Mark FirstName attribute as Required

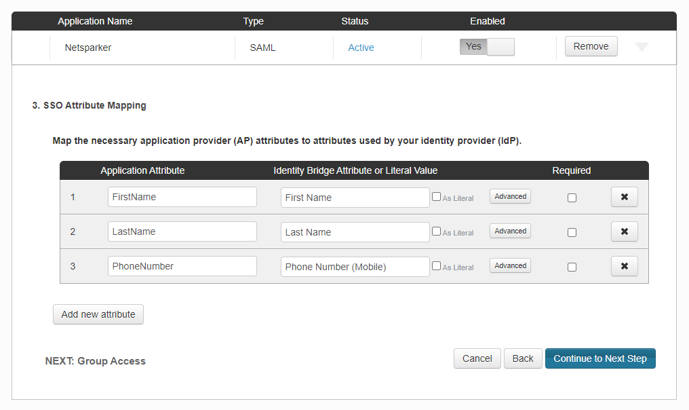572,198
